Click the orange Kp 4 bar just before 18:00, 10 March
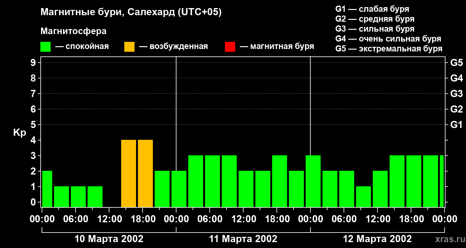Screen dimensions: 466x248 [x=129, y=173]
